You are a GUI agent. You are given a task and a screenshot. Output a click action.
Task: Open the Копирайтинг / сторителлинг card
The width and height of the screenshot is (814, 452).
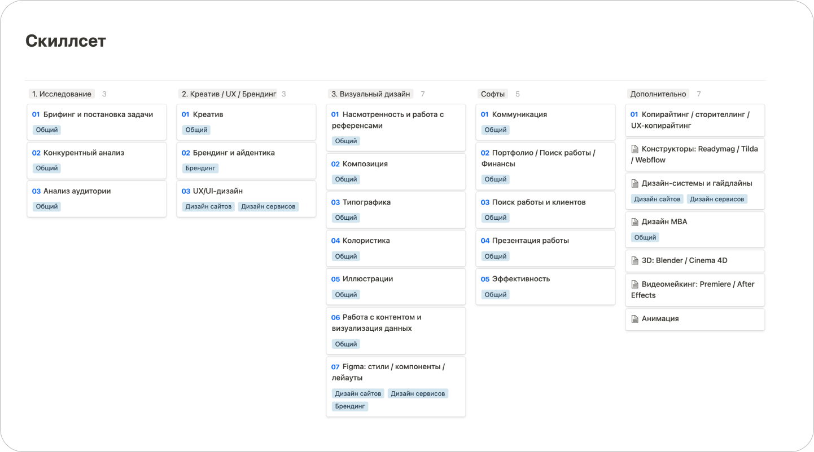point(695,120)
